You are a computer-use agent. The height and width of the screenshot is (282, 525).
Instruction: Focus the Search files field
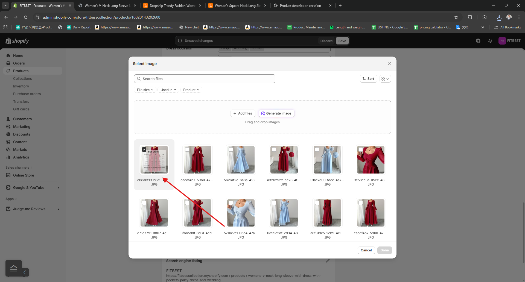(207, 79)
